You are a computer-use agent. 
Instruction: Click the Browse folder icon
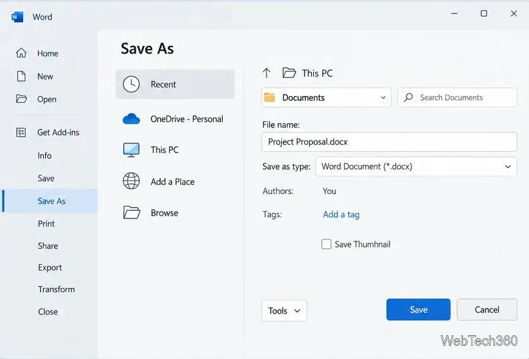[x=132, y=213]
